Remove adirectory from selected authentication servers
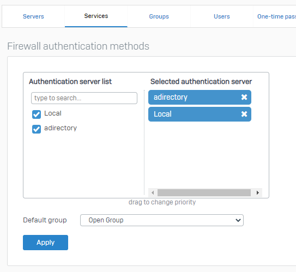This screenshot has height=272, width=296. click(244, 97)
